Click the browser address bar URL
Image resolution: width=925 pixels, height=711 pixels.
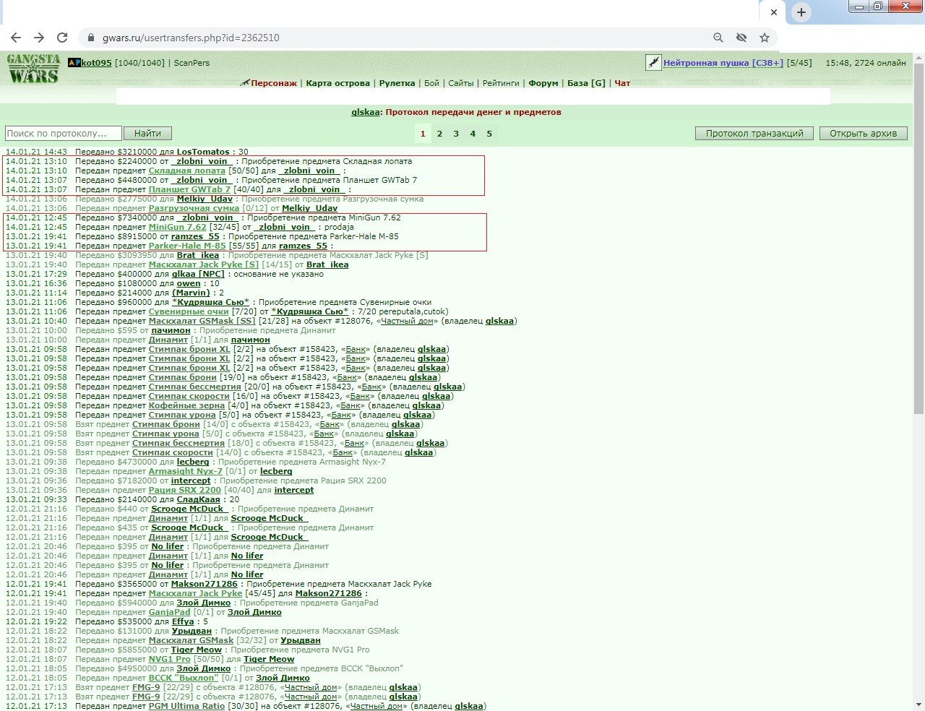click(x=191, y=38)
